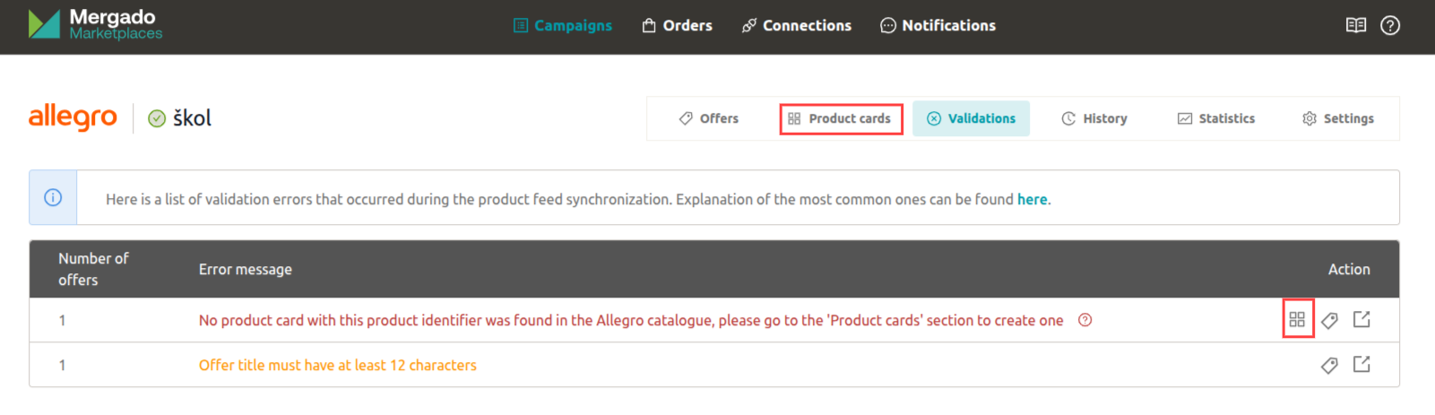The image size is (1435, 415).
Task: Click the Mergado Marketplaces logo
Action: [x=95, y=24]
